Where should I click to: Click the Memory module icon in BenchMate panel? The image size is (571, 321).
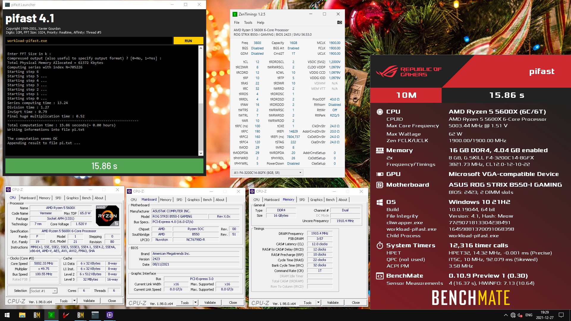379,150
